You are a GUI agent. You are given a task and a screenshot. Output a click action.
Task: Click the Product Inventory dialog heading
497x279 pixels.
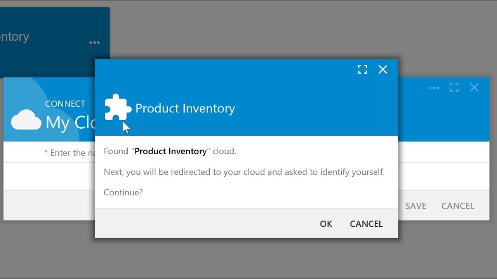coord(185,108)
